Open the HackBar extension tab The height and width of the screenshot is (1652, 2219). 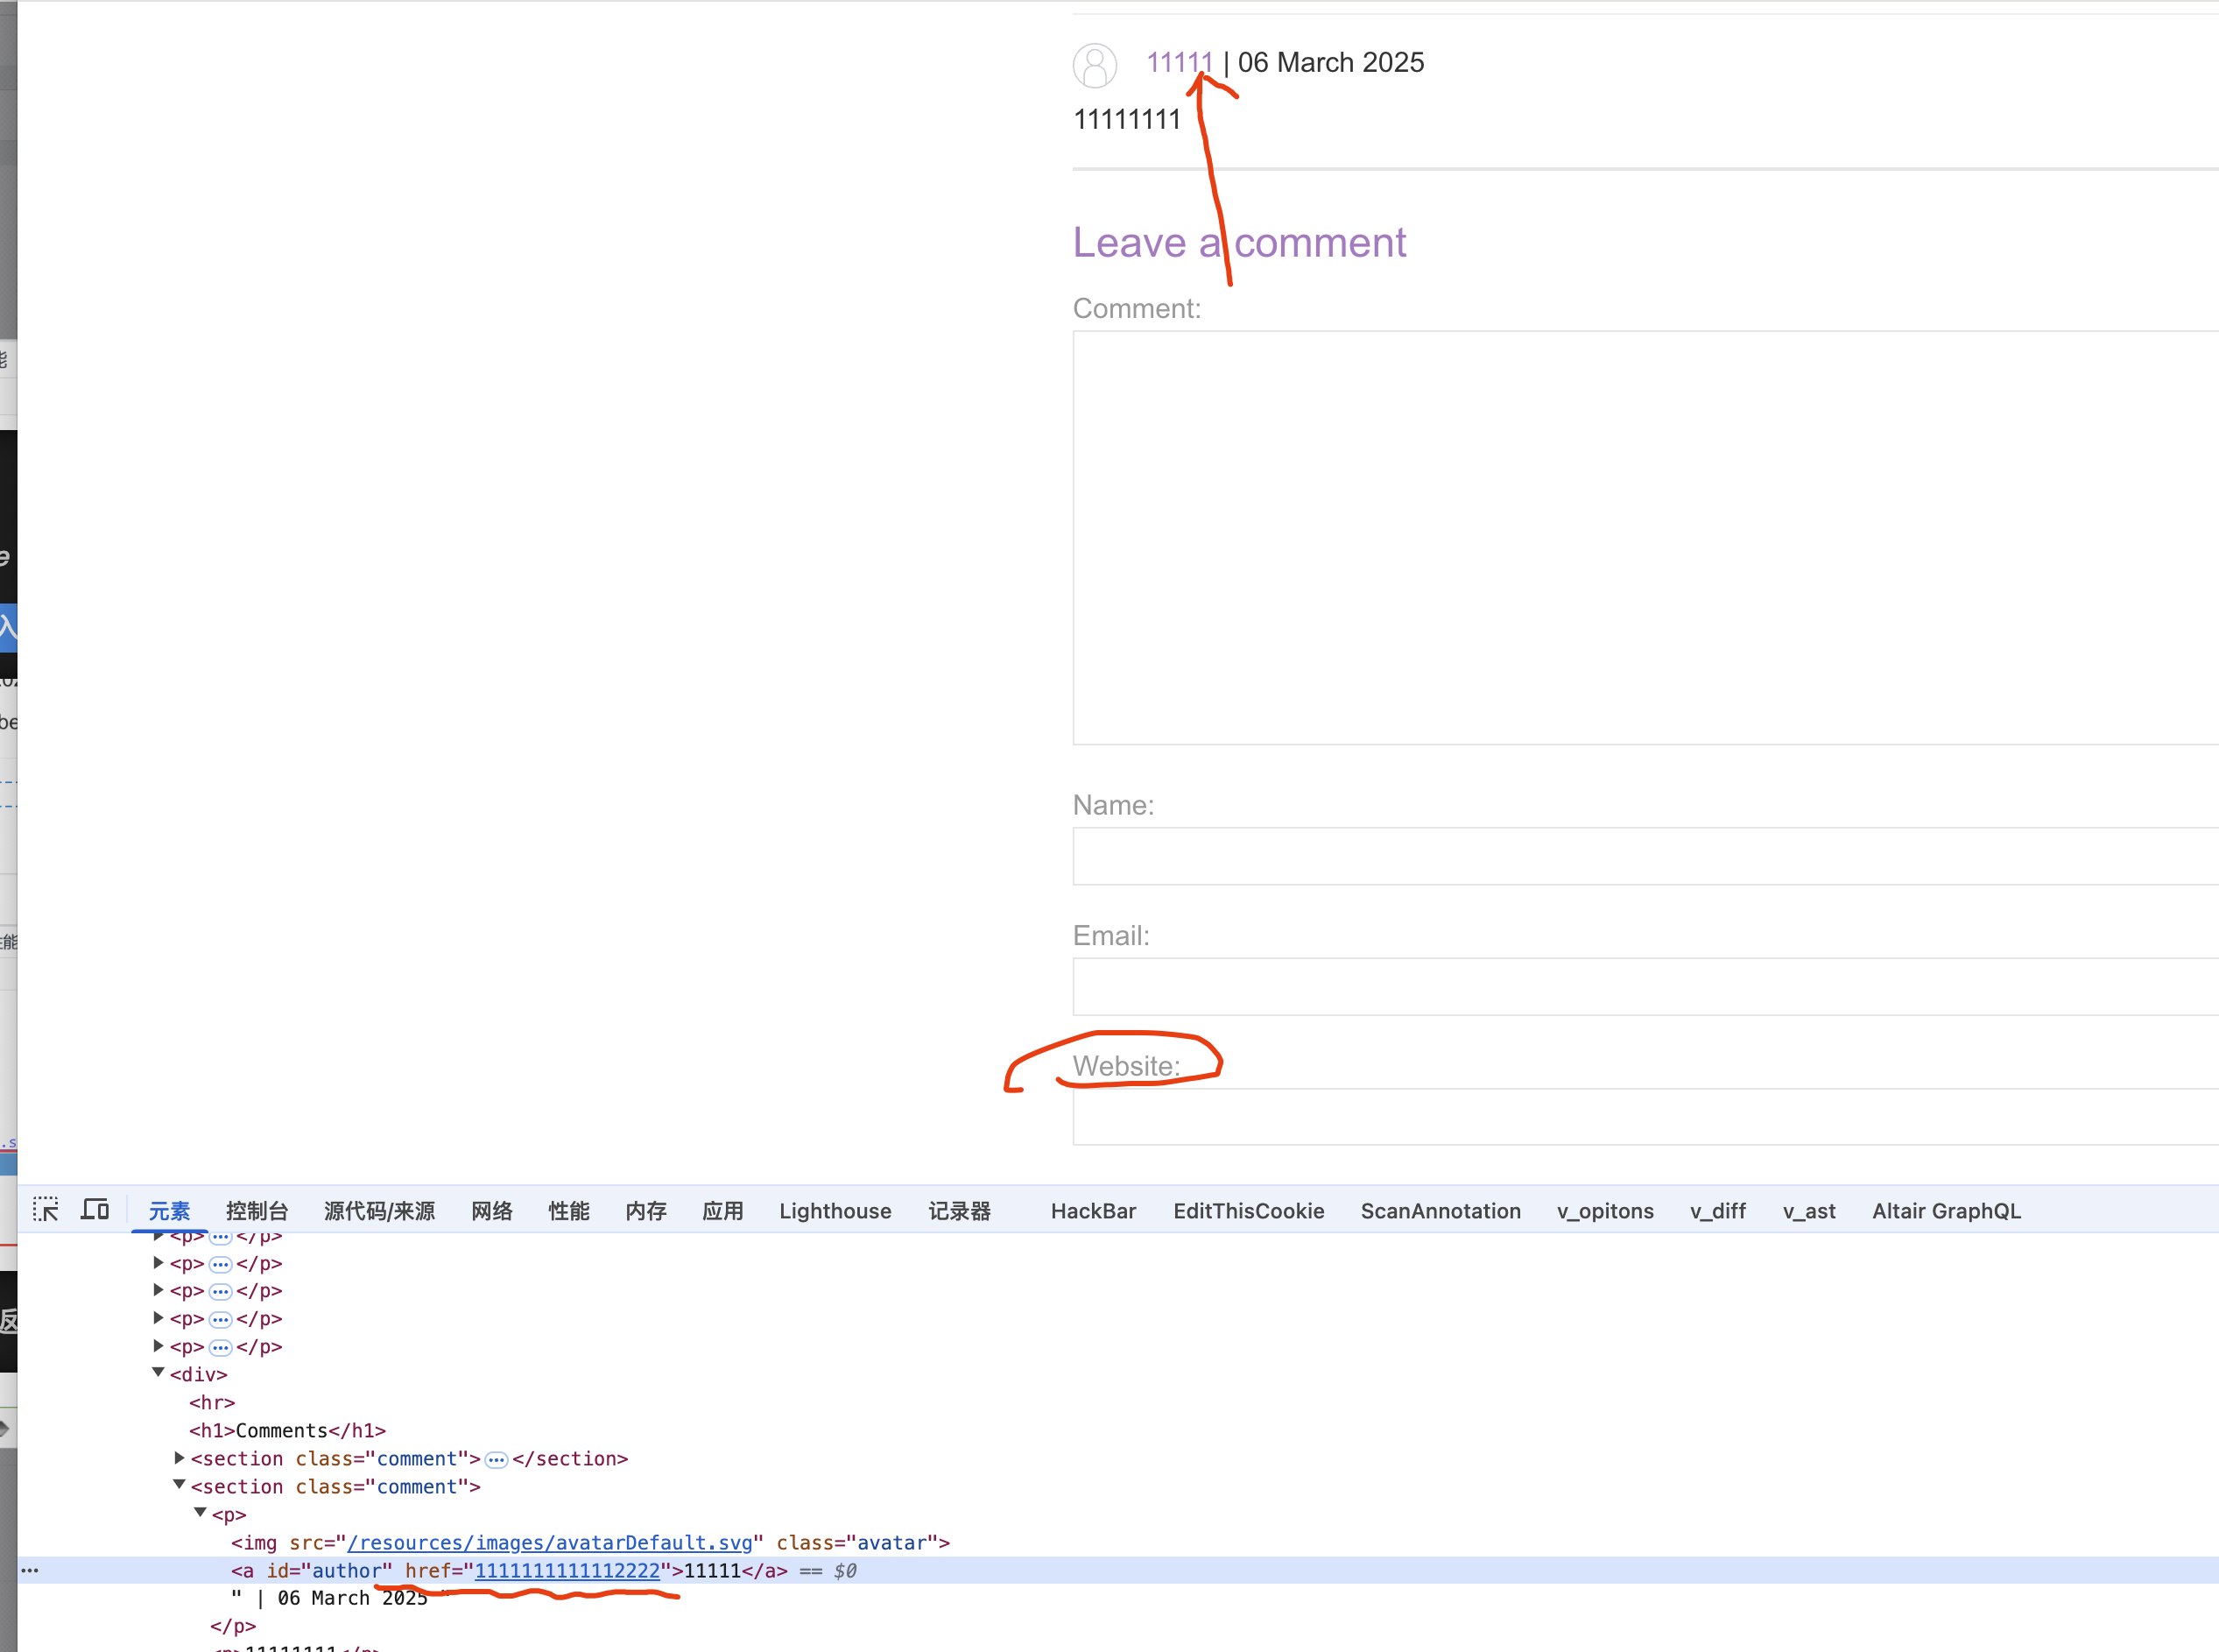click(x=1093, y=1211)
